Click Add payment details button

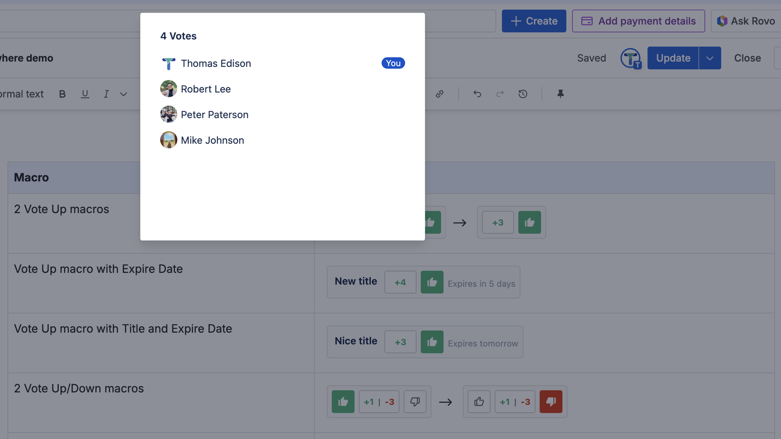tap(638, 21)
